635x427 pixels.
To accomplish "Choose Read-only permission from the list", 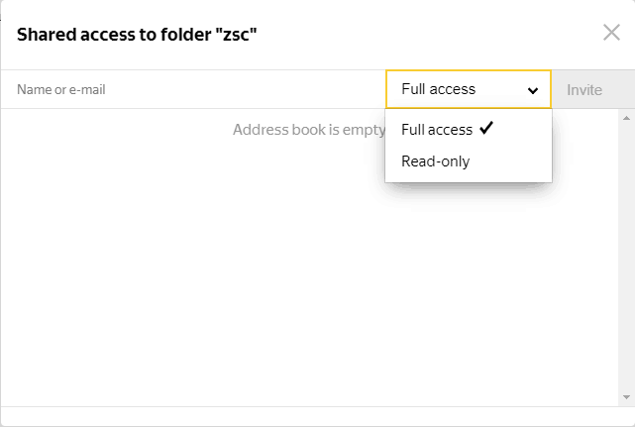I will (436, 160).
